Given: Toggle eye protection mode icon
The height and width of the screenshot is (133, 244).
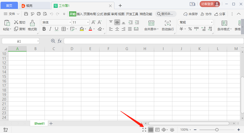Looking at the screenshot, I should [172, 130].
